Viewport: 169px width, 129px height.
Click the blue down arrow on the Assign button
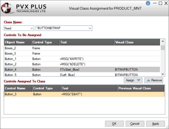pos(138,80)
